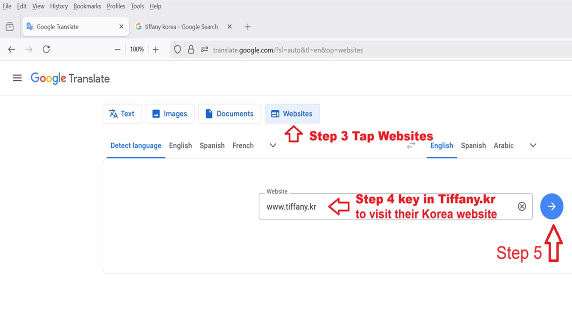572x321 pixels.
Task: Choose Arabic as target language
Action: click(504, 146)
